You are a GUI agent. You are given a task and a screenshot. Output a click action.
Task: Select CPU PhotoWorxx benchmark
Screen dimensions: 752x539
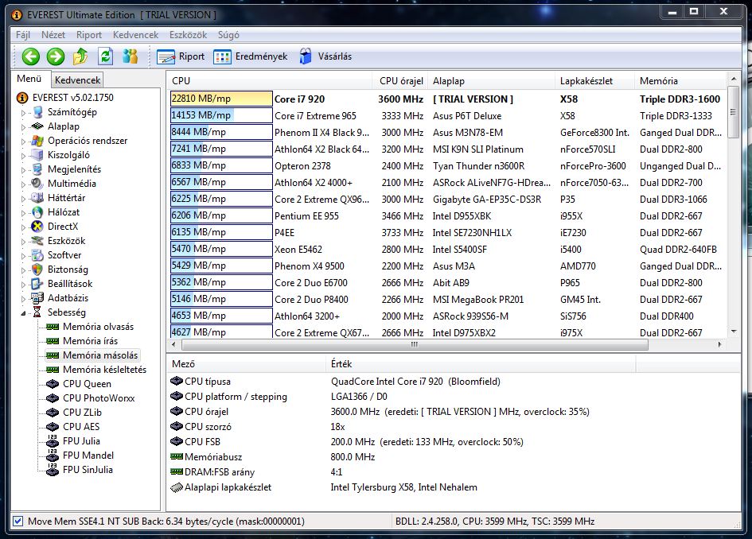99,398
